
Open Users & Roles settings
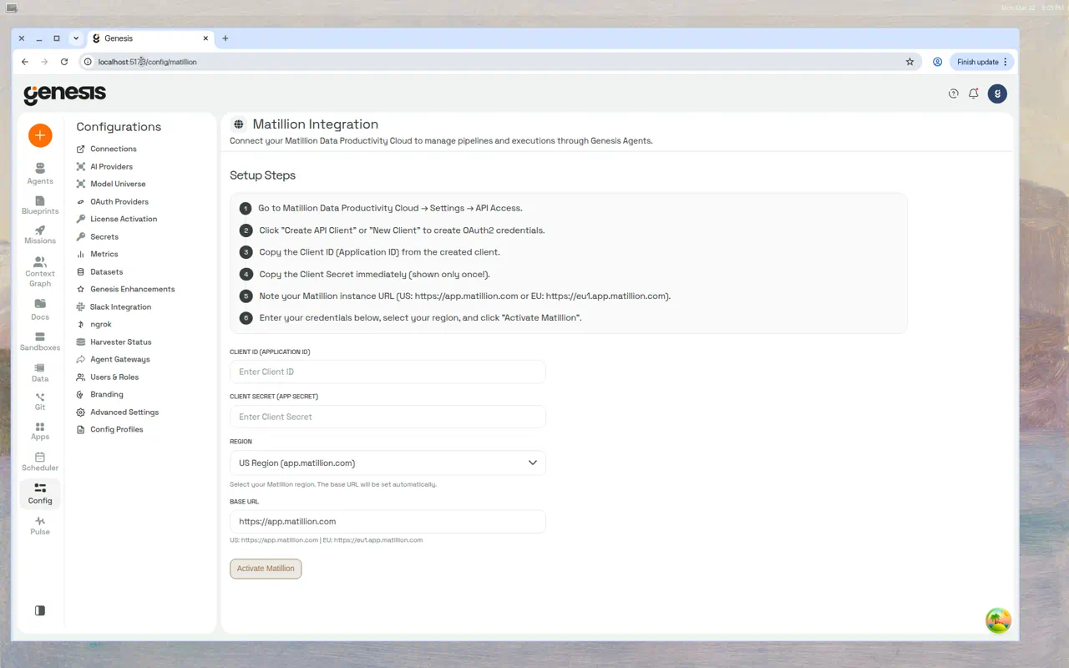point(107,377)
